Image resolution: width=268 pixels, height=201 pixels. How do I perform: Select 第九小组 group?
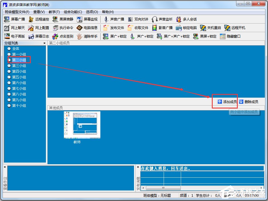pos(19,100)
